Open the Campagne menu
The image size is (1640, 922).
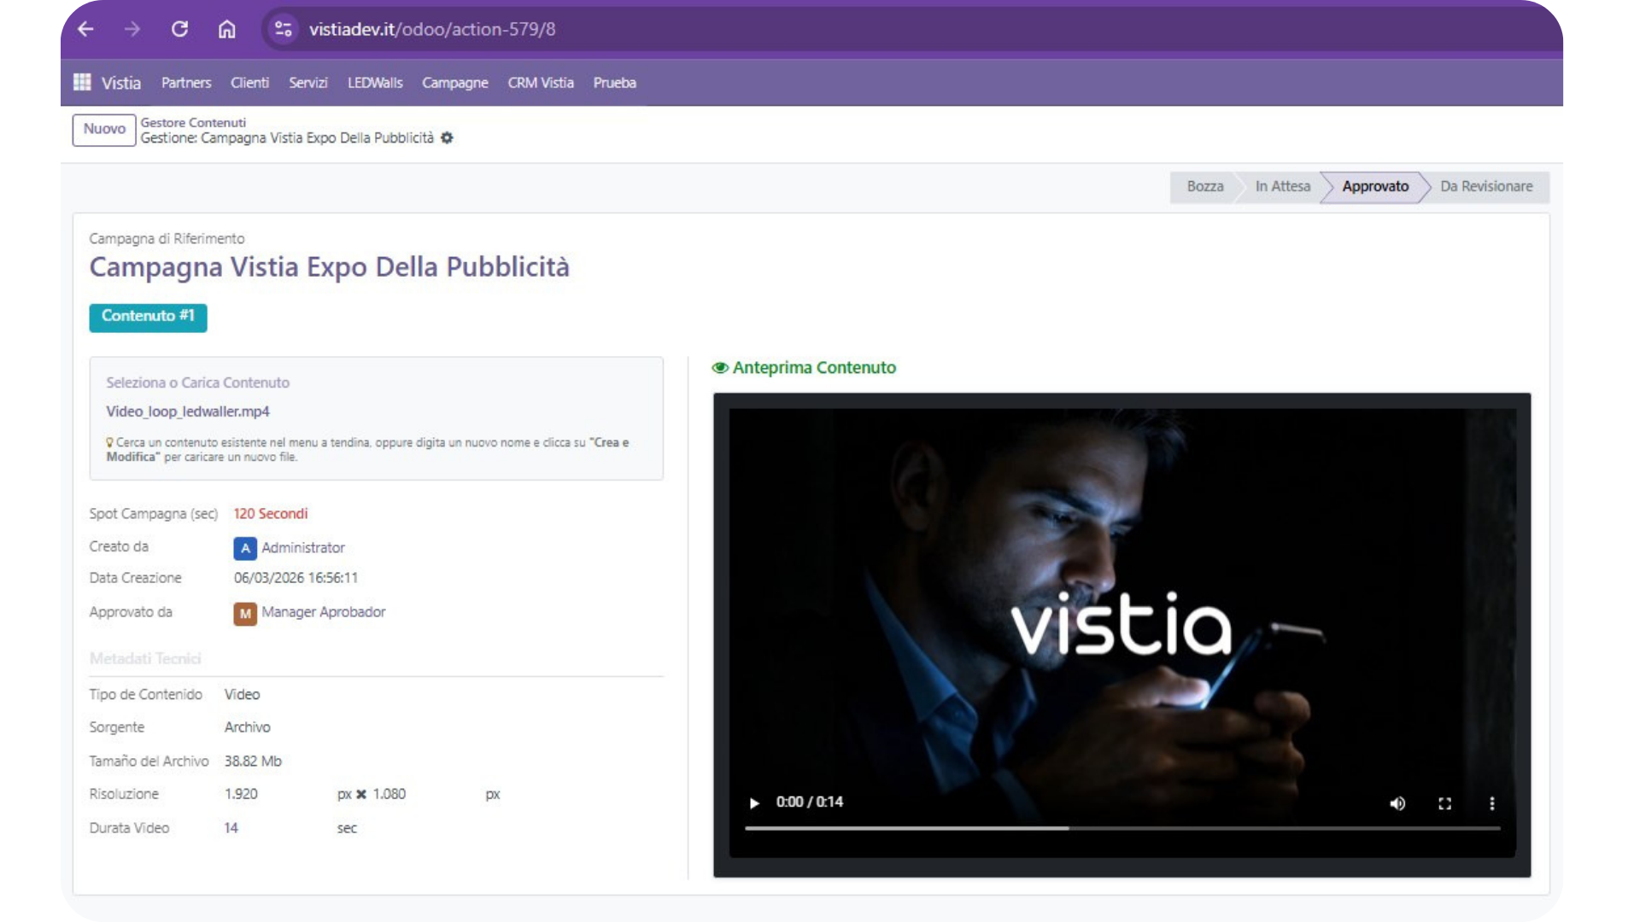tap(454, 83)
